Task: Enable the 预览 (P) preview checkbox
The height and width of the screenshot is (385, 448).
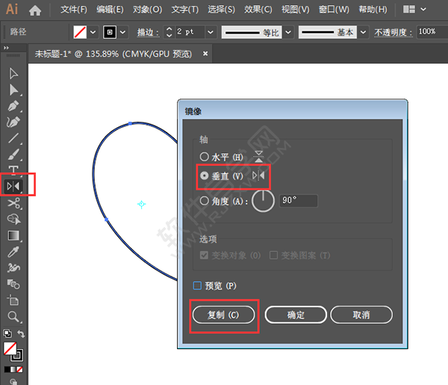Action: [198, 286]
